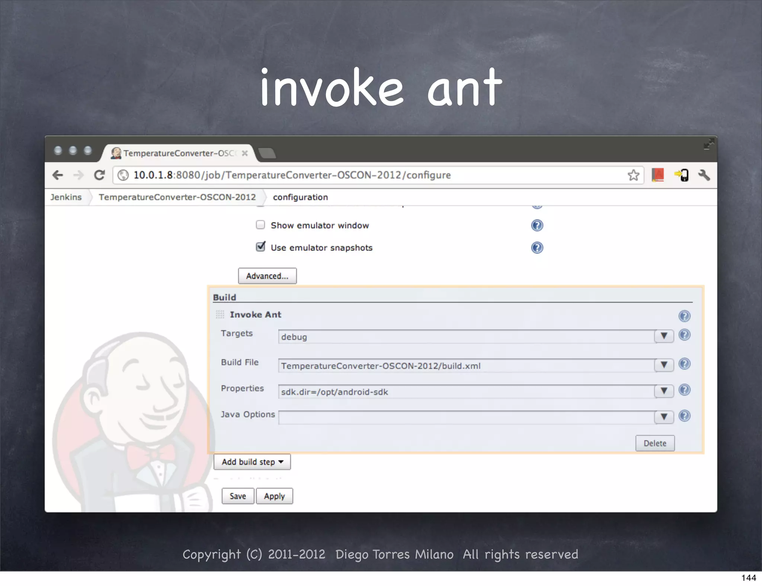Expand the Targets field arrow
The height and width of the screenshot is (586, 762).
[664, 336]
